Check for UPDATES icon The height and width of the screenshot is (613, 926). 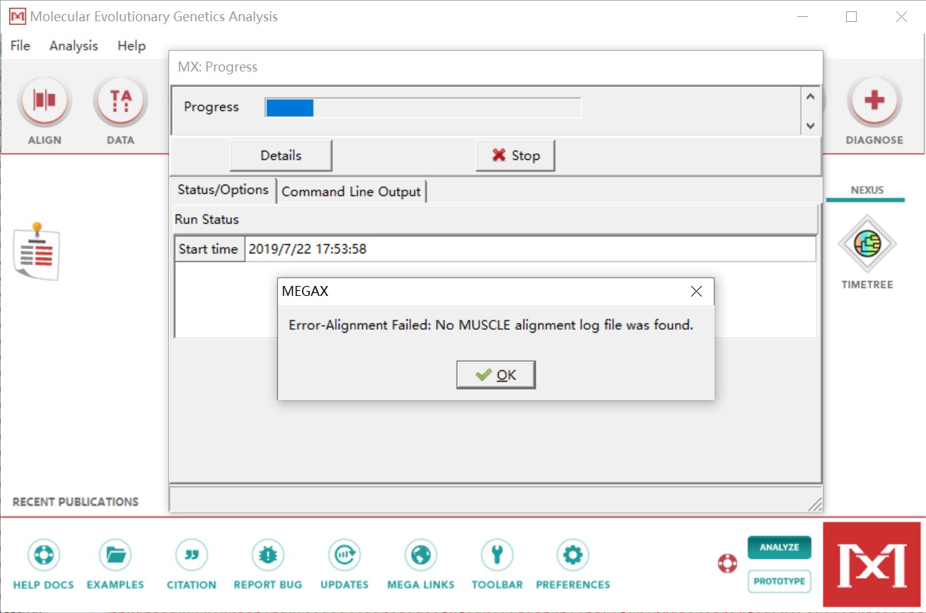(345, 556)
